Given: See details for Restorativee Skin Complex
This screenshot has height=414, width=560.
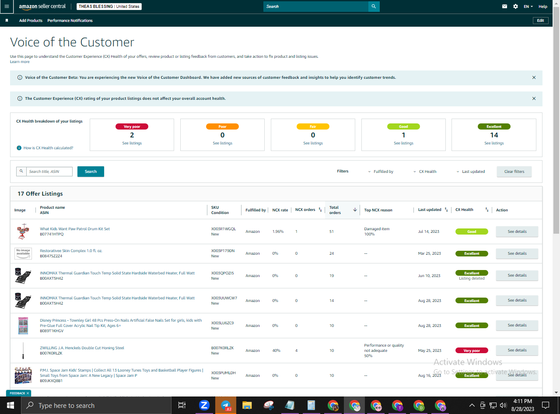Looking at the screenshot, I should [517, 253].
